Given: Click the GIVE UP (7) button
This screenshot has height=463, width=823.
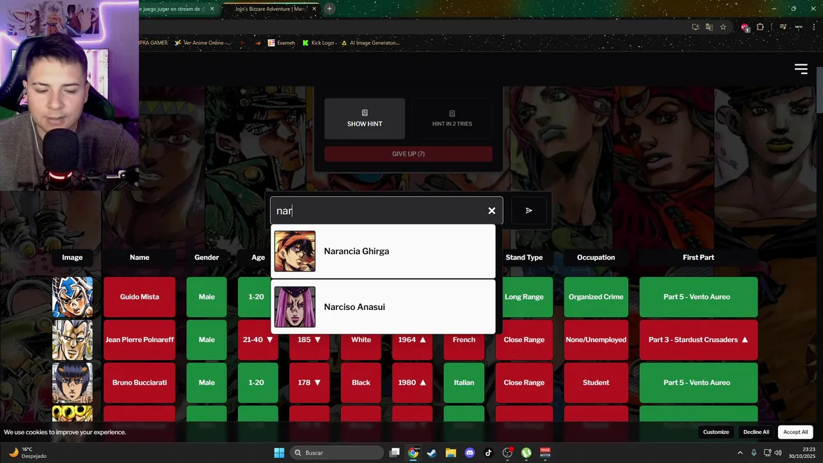Looking at the screenshot, I should pos(408,154).
